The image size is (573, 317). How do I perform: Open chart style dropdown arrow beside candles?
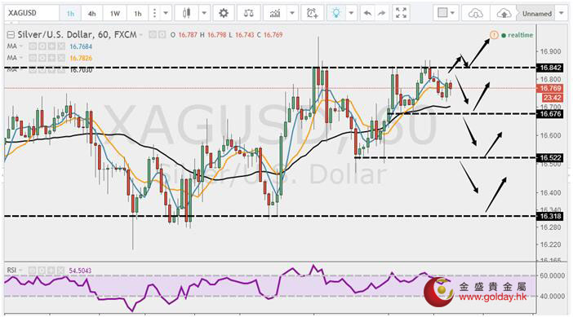coord(204,14)
